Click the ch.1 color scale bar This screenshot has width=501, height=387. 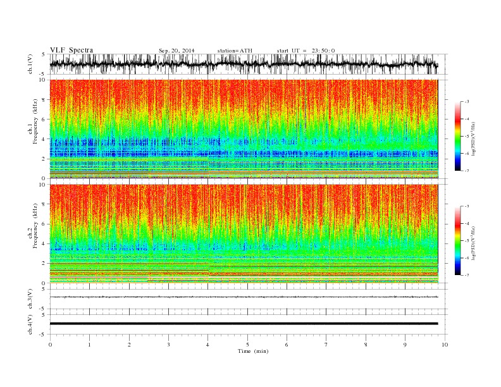coord(457,137)
